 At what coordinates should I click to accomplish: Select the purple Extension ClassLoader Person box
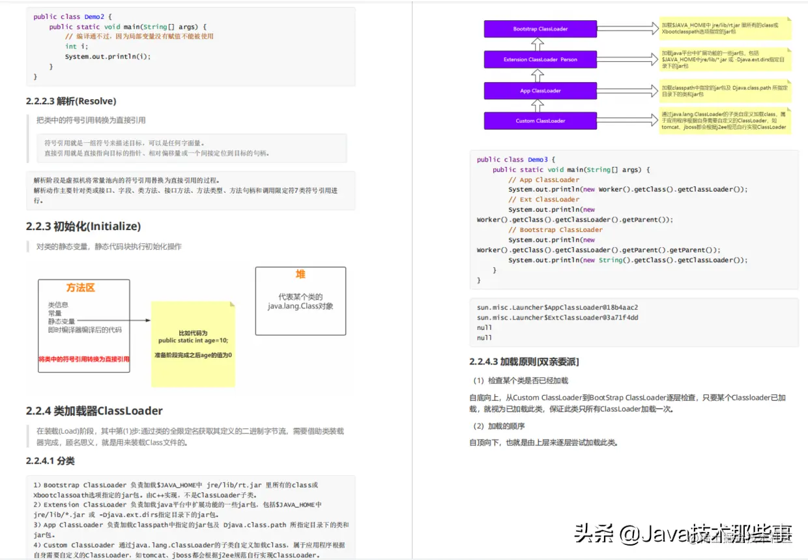[540, 59]
